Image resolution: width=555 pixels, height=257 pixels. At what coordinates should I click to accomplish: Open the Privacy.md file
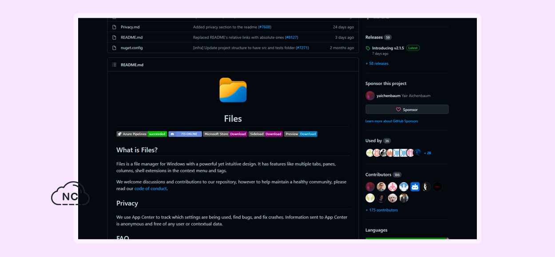(x=130, y=27)
